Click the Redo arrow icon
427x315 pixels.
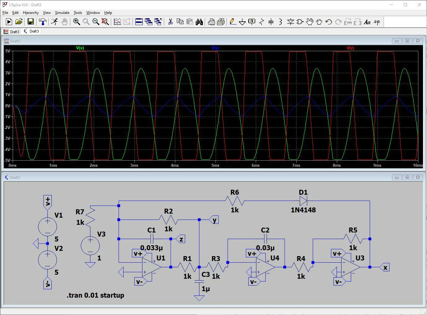tap(338, 22)
